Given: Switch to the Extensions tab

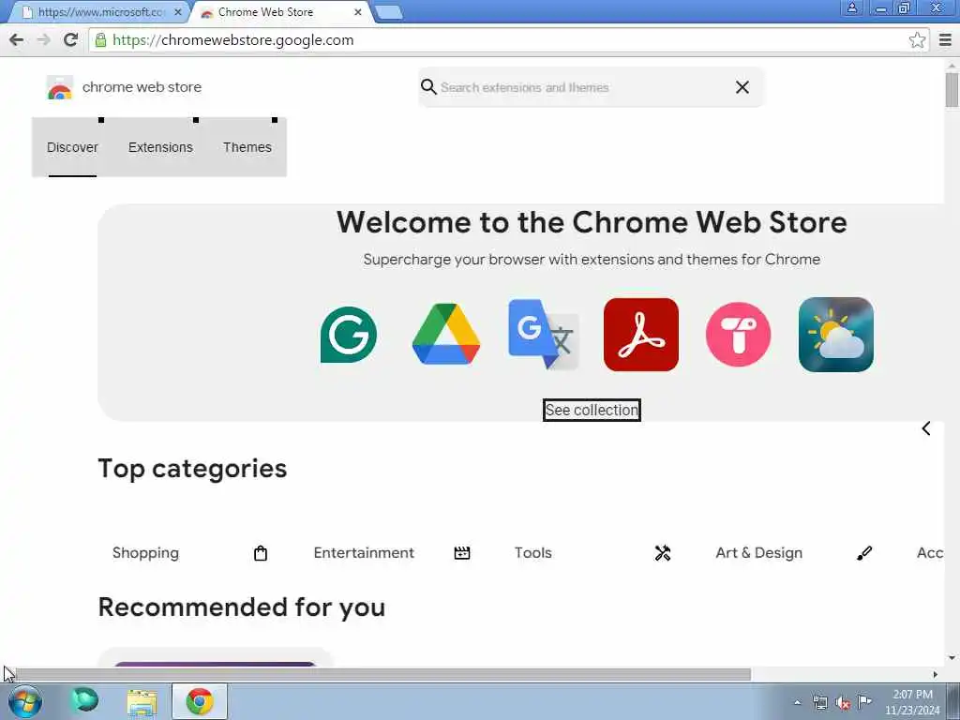Looking at the screenshot, I should tap(160, 147).
